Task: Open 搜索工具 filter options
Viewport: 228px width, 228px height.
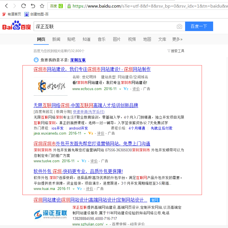Action: pos(176,51)
